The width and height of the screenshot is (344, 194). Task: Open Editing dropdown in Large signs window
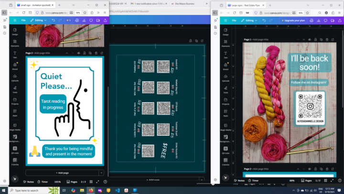(249, 21)
